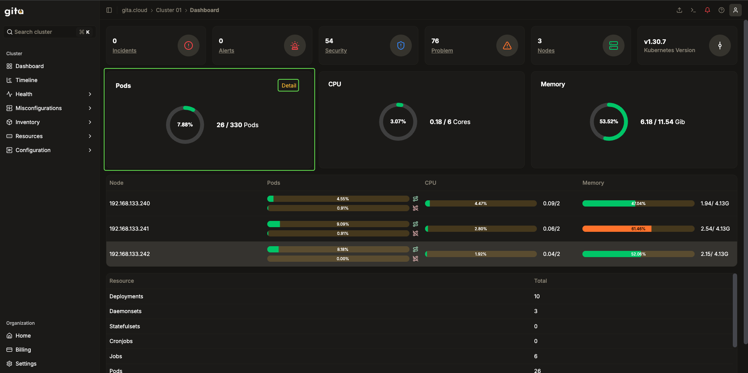Click the Daemonsets resource row

(x=420, y=311)
